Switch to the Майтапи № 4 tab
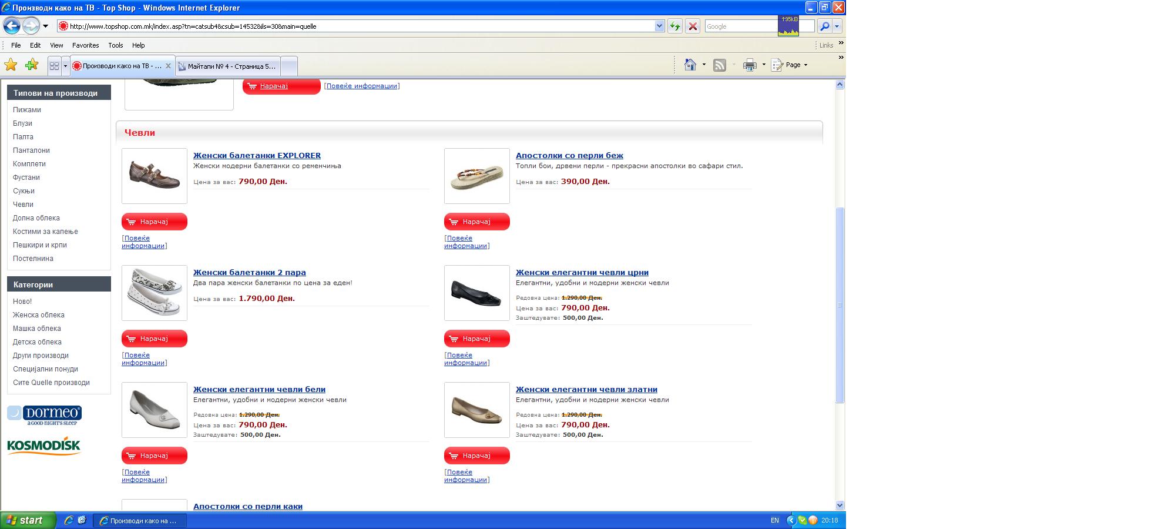The width and height of the screenshot is (1175, 529). [x=228, y=66]
